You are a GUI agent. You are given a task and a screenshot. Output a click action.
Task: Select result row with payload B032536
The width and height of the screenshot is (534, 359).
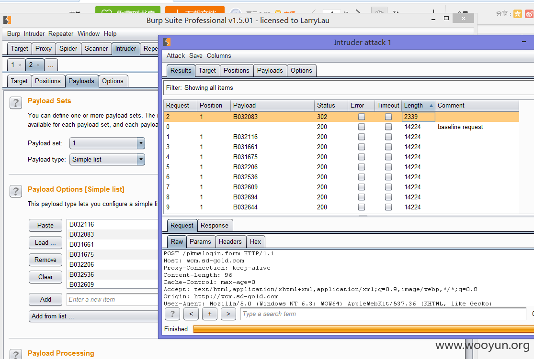pyautogui.click(x=341, y=177)
